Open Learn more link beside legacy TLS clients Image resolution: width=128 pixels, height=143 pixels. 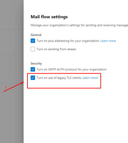point(90,78)
